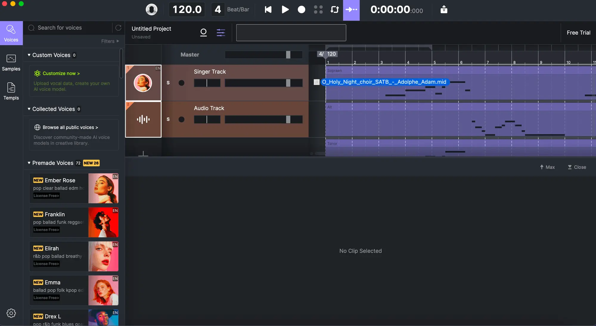Click the 120.0 tempo value
596x326 pixels.
point(187,10)
